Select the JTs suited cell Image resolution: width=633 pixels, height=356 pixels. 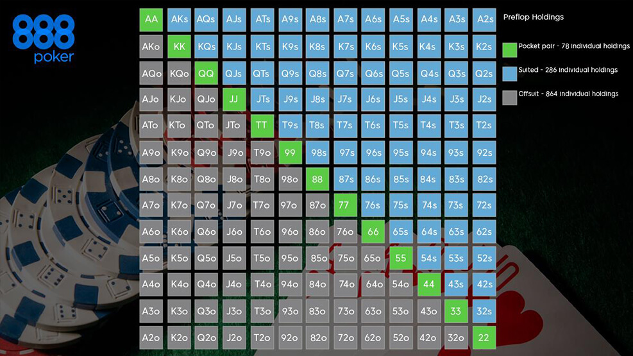[x=262, y=99]
